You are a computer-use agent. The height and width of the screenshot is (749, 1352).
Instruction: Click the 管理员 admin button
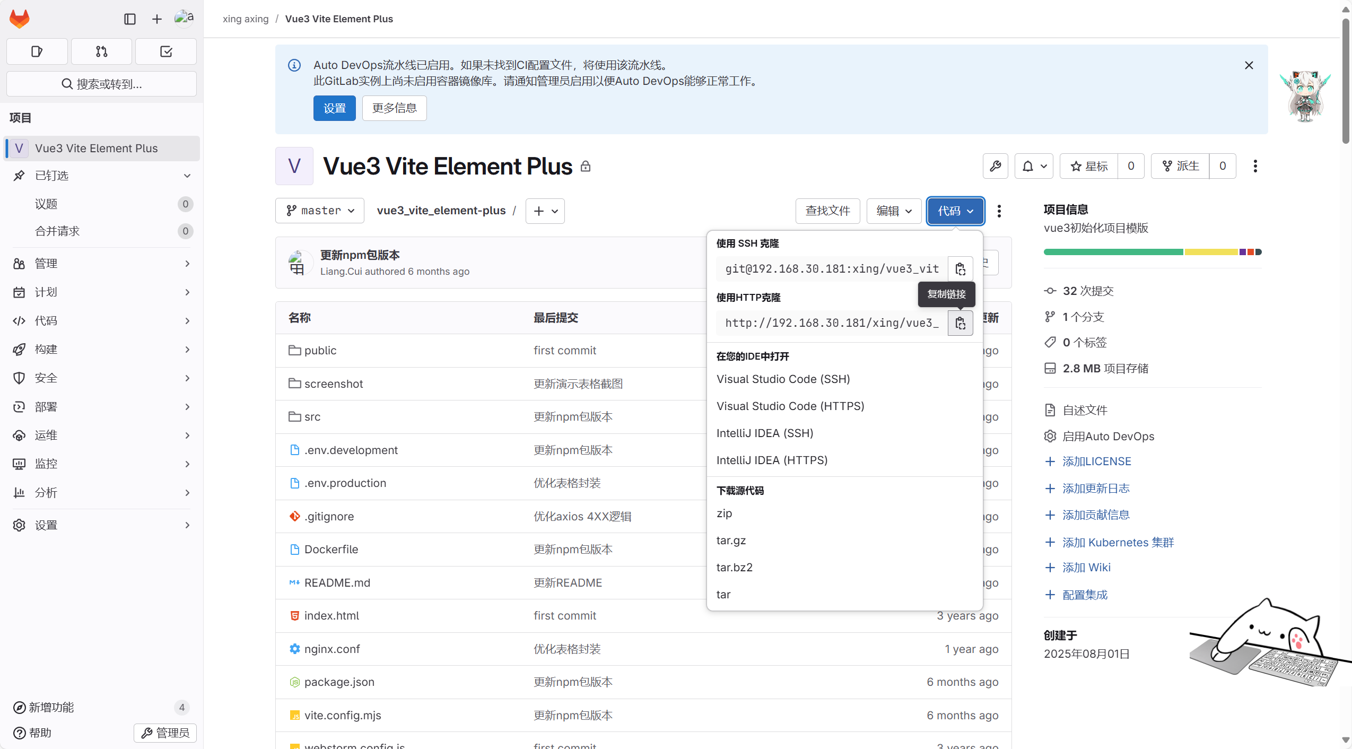coord(165,733)
